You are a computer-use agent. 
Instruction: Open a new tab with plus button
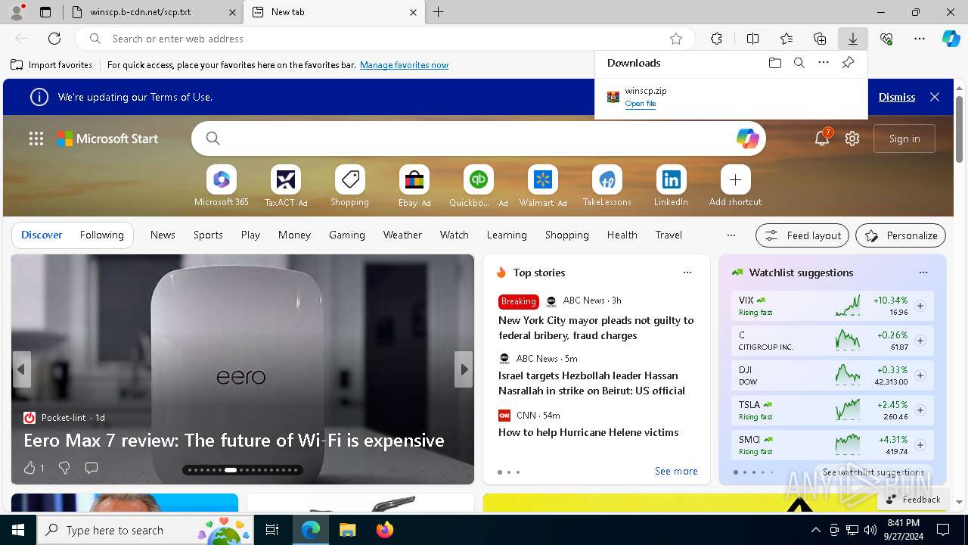tap(439, 12)
